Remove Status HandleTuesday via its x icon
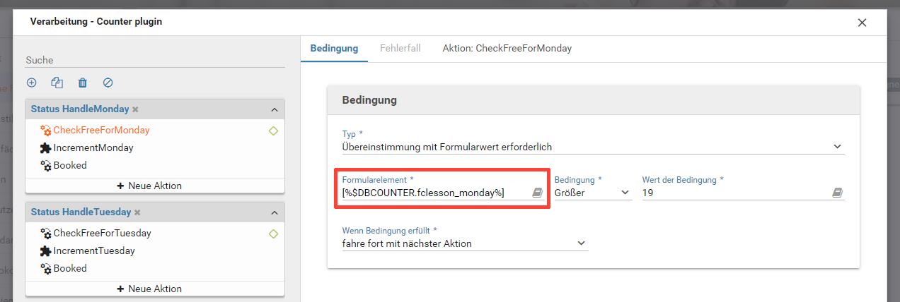Image resolution: width=900 pixels, height=302 pixels. [x=137, y=212]
